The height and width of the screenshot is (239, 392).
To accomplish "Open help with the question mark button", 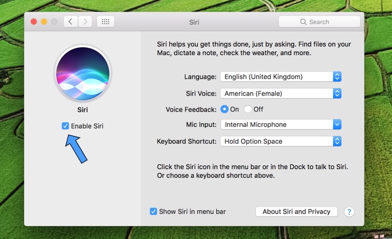I will pos(349,212).
